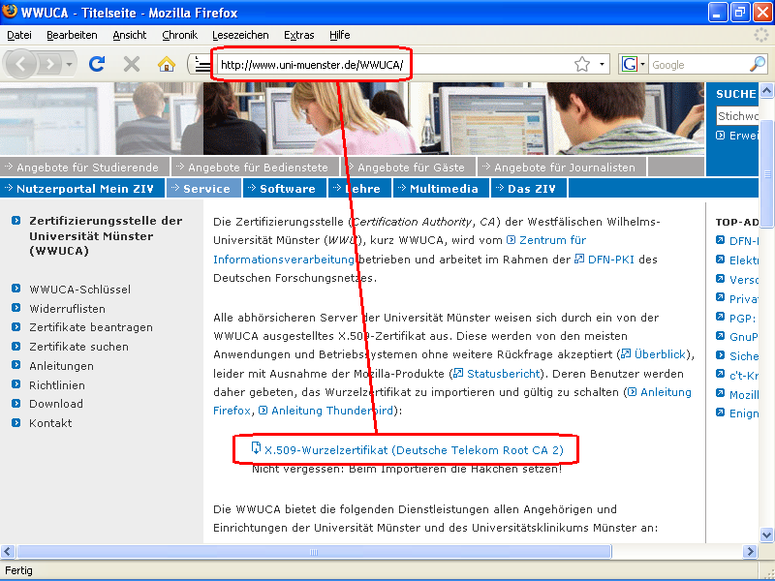Click the site icon left of the URL field

pos(202,62)
